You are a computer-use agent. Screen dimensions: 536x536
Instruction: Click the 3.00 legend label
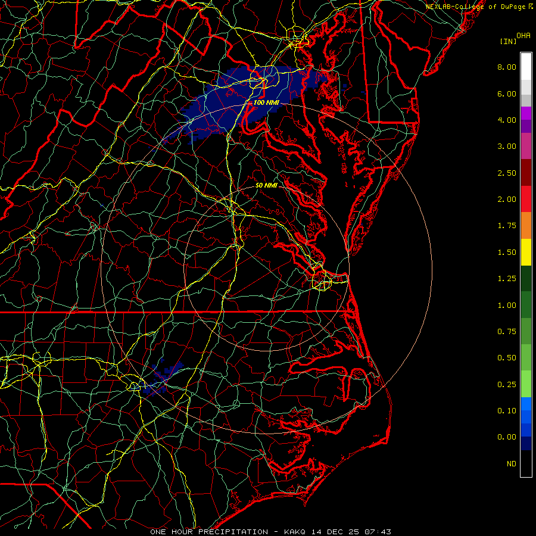pyautogui.click(x=507, y=147)
